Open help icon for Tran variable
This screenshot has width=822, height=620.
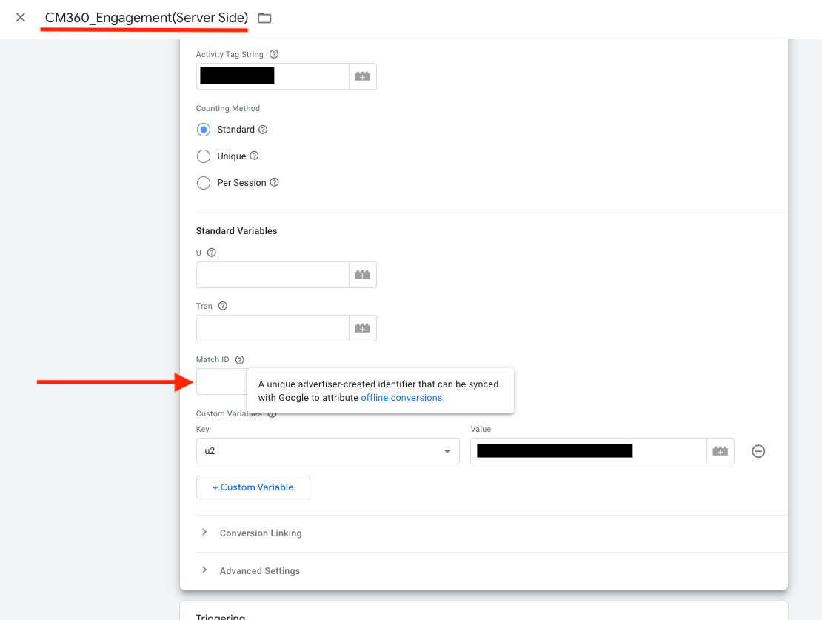click(223, 306)
